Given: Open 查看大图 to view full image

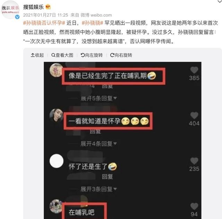Looking at the screenshot, I should coord(62,55).
